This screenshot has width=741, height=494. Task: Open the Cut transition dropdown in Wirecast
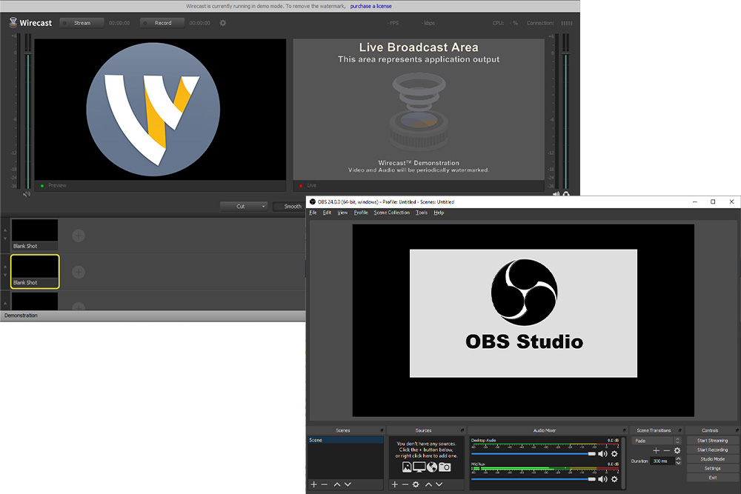(244, 207)
